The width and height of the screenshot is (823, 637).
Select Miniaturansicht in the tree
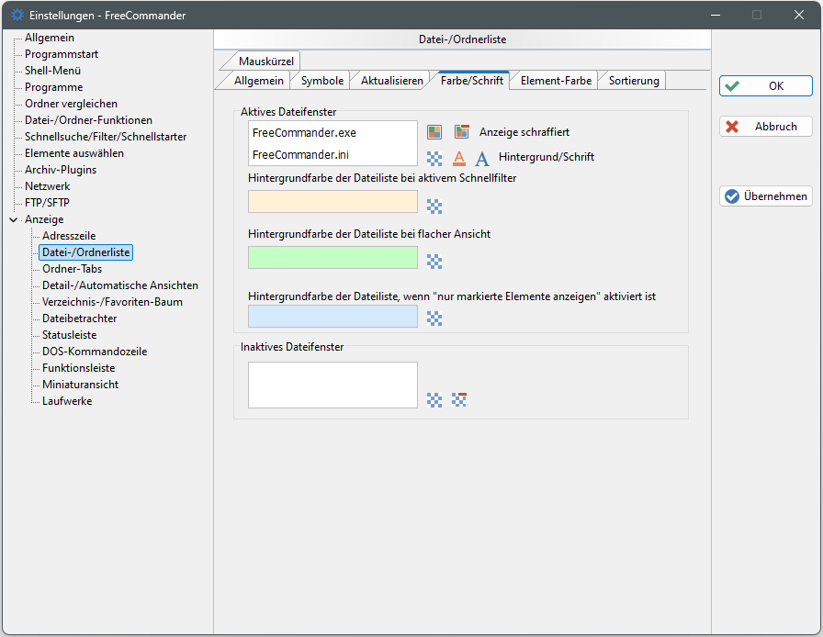(80, 385)
